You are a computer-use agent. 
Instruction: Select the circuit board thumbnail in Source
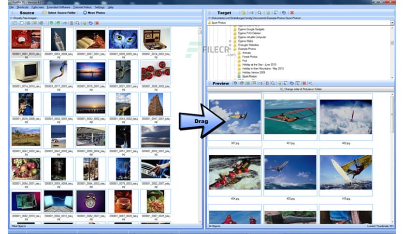click(26, 201)
